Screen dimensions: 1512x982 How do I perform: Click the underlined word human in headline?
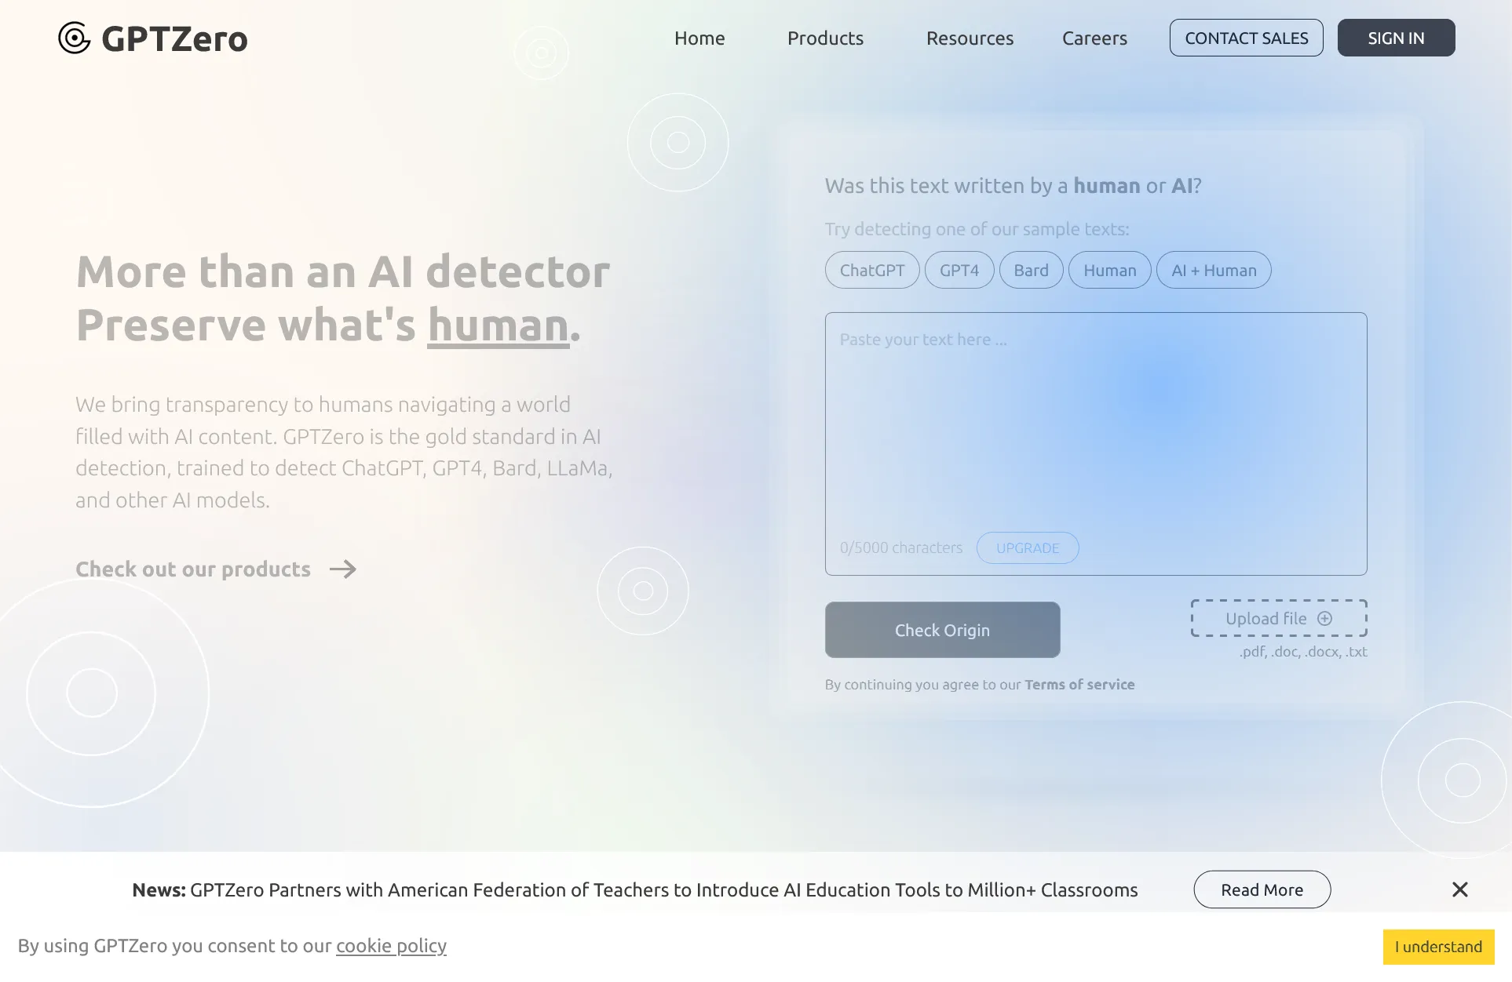click(x=498, y=325)
